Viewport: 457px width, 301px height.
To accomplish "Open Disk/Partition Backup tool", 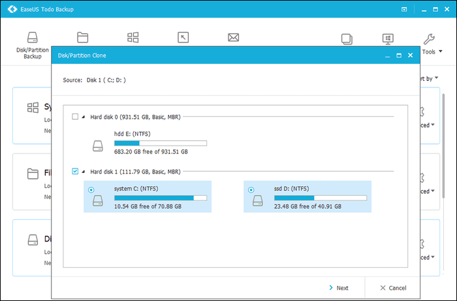I will tap(33, 45).
